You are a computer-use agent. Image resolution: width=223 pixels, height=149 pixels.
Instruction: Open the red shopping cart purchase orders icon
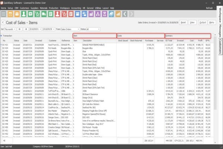coord(64,14)
